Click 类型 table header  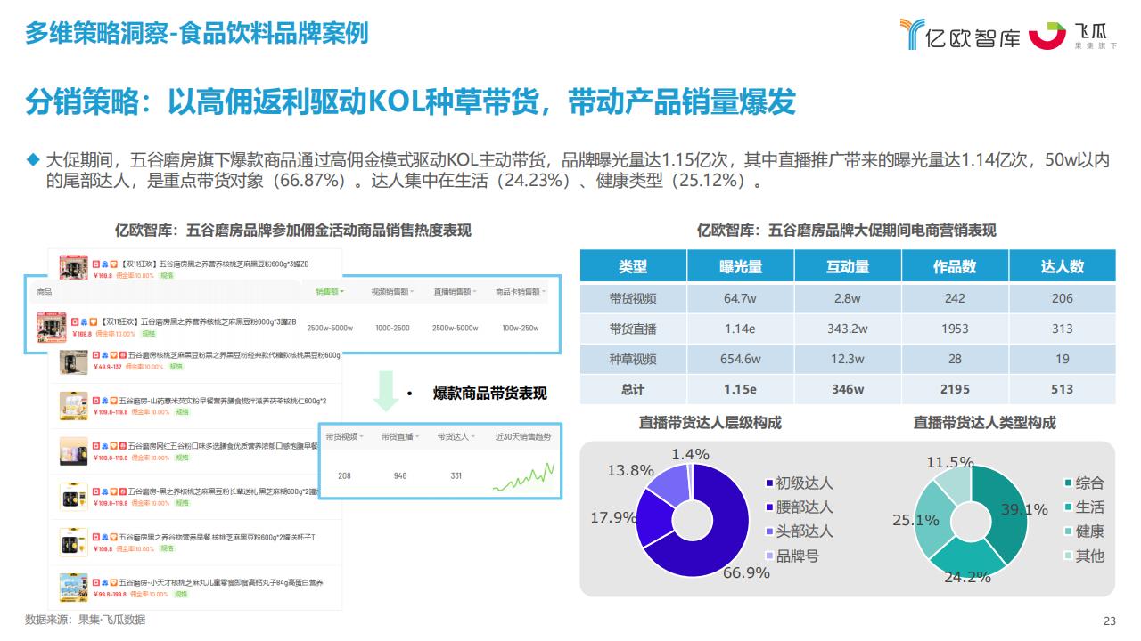coord(633,266)
